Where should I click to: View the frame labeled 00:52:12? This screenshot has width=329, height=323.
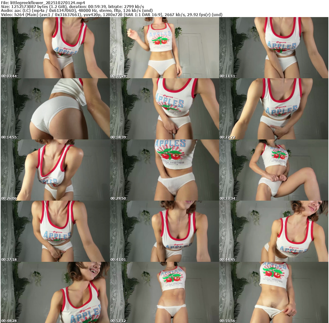(164, 292)
